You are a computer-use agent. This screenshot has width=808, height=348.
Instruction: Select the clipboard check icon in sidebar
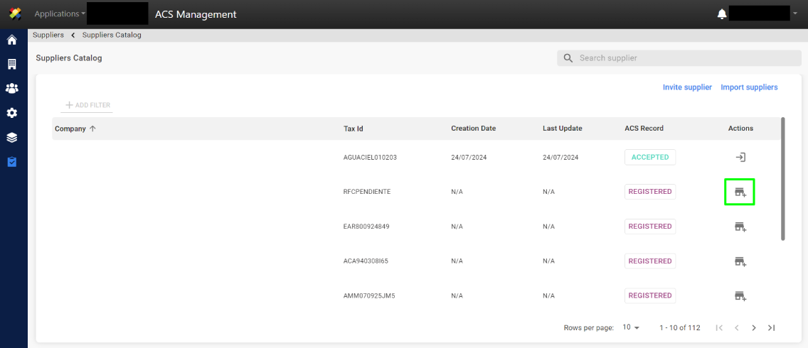[x=11, y=162]
